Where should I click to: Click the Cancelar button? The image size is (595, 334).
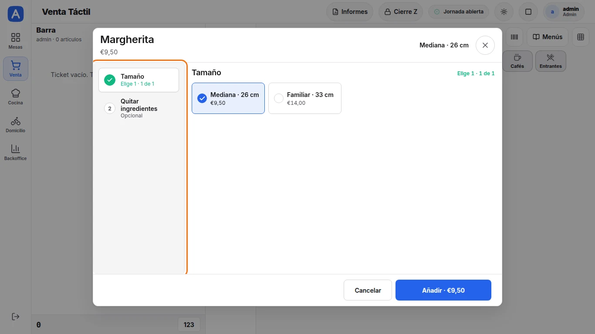(368, 290)
